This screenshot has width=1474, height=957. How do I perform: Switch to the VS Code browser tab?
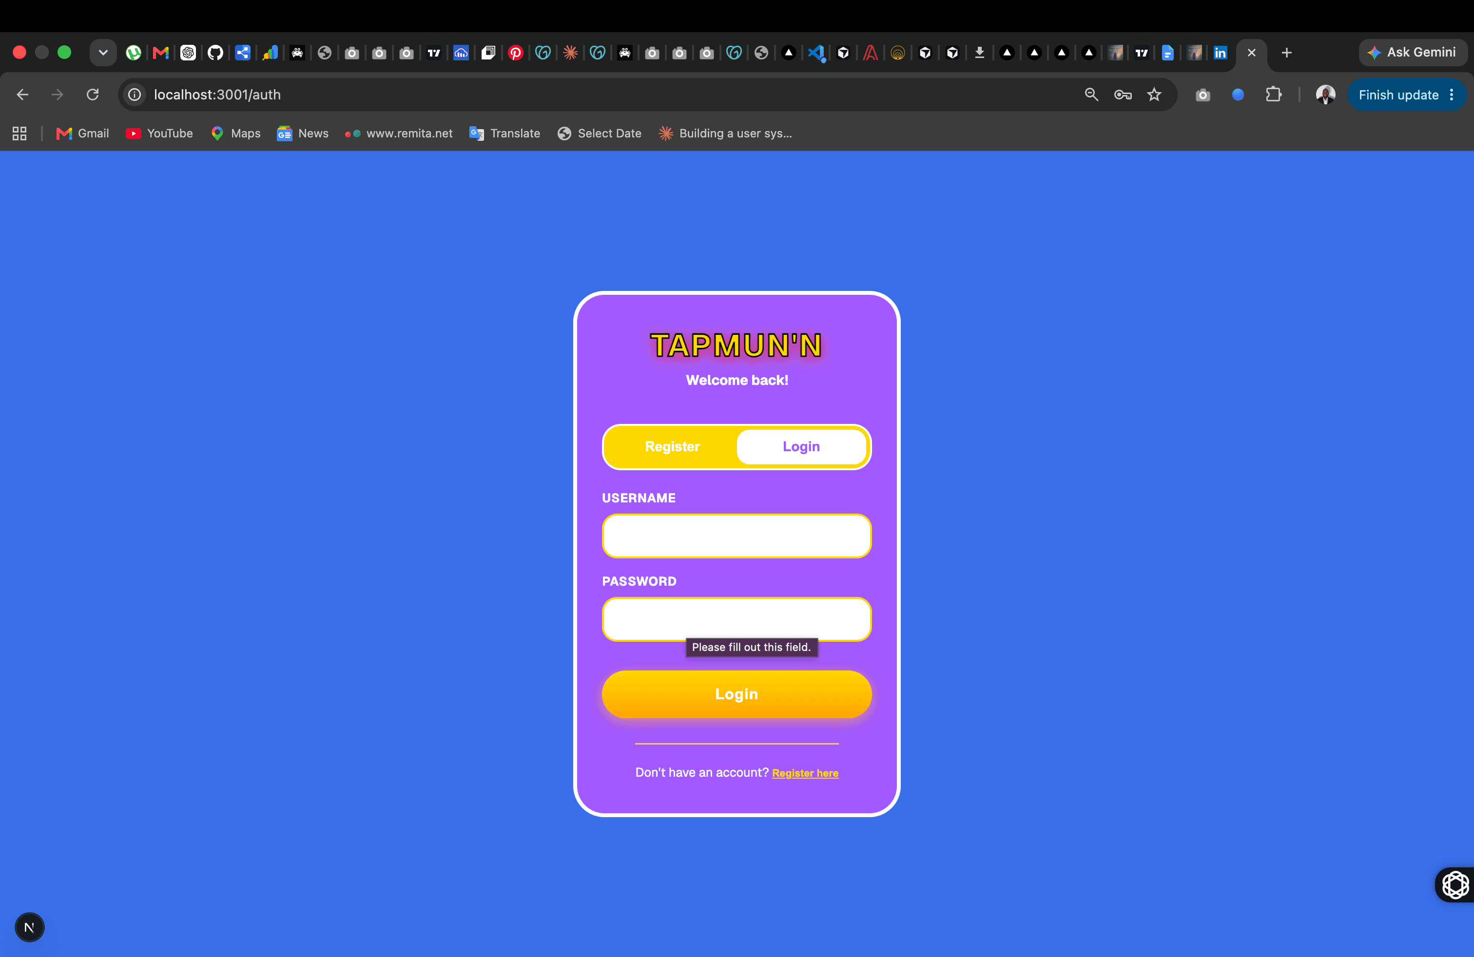(815, 53)
